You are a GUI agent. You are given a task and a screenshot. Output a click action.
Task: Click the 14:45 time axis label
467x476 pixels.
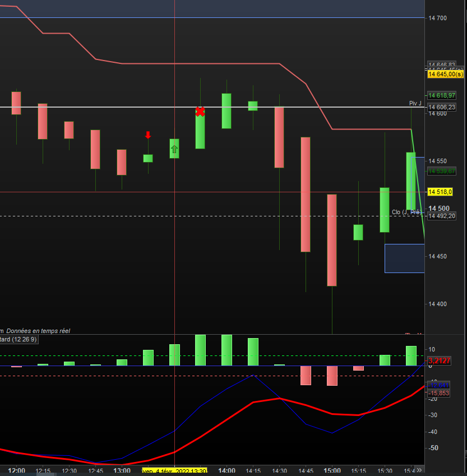click(x=306, y=471)
